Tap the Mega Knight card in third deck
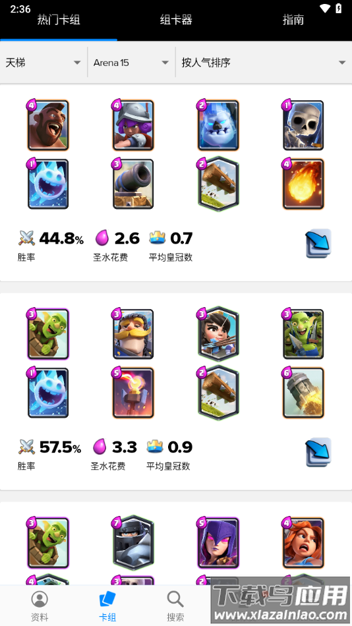The image size is (352, 626). click(133, 542)
